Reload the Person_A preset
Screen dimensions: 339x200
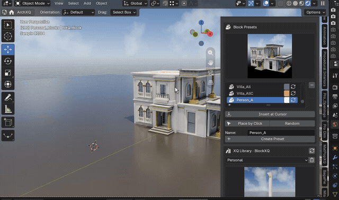click(293, 100)
